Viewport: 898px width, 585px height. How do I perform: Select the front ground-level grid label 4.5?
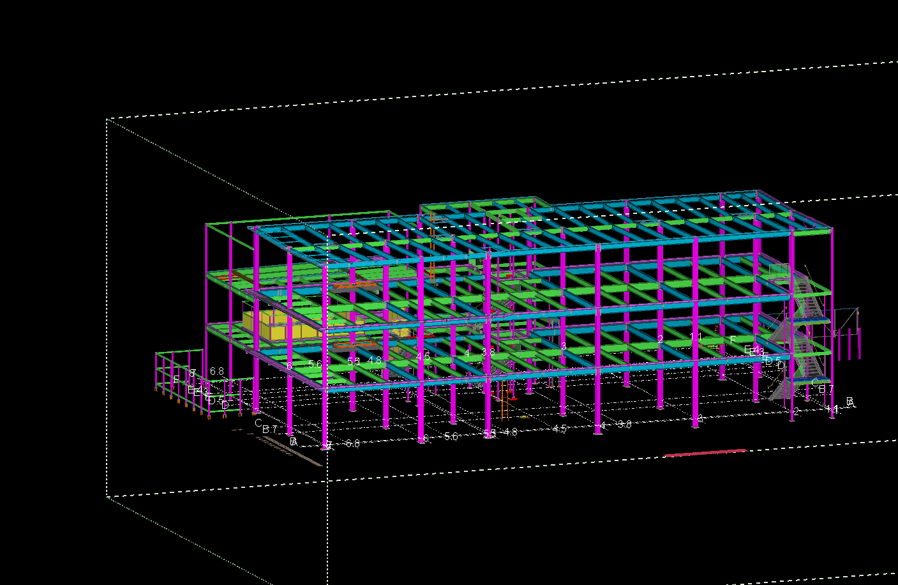[x=559, y=429]
